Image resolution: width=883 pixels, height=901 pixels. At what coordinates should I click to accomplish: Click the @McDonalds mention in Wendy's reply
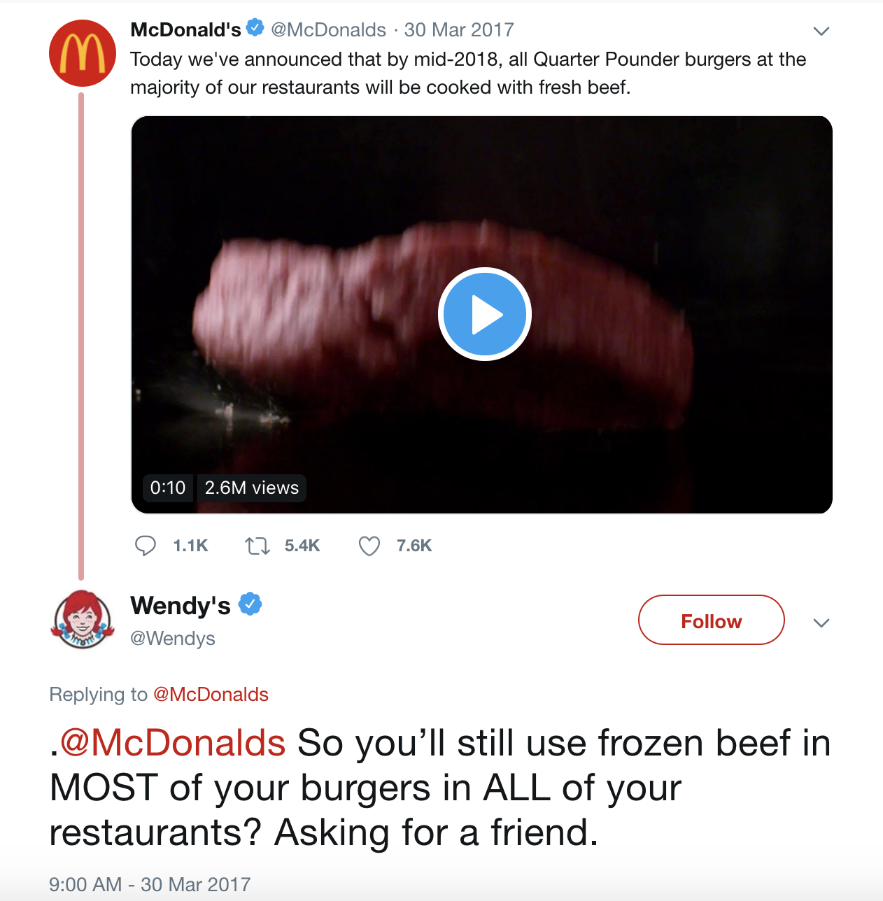pyautogui.click(x=173, y=743)
